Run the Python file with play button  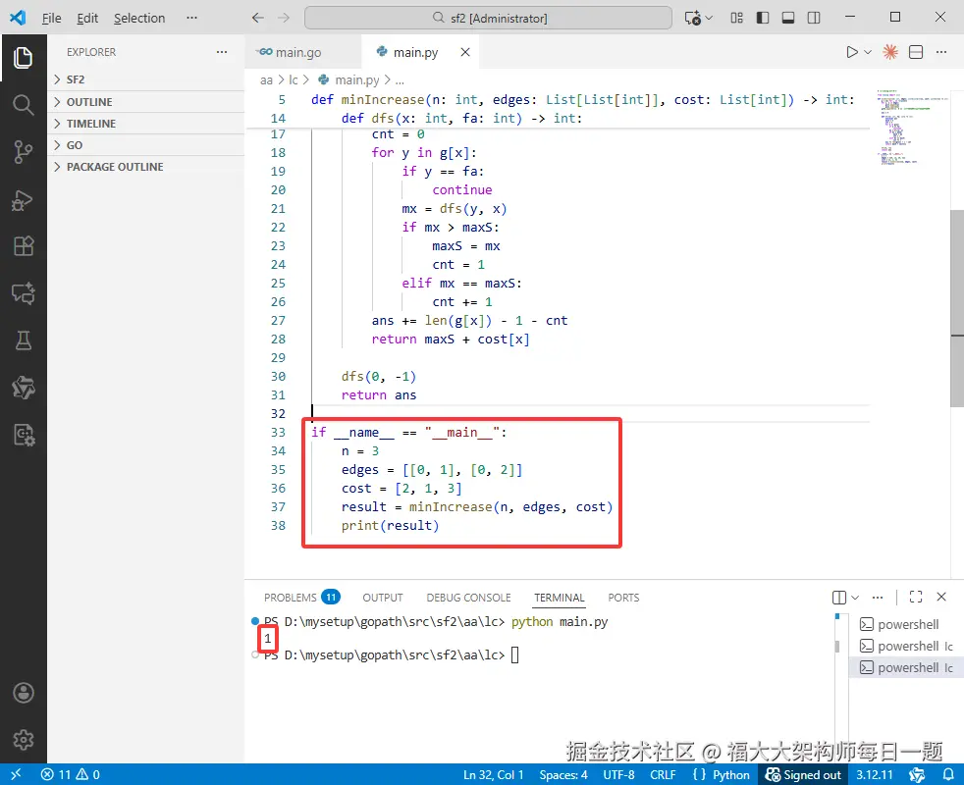[x=851, y=52]
